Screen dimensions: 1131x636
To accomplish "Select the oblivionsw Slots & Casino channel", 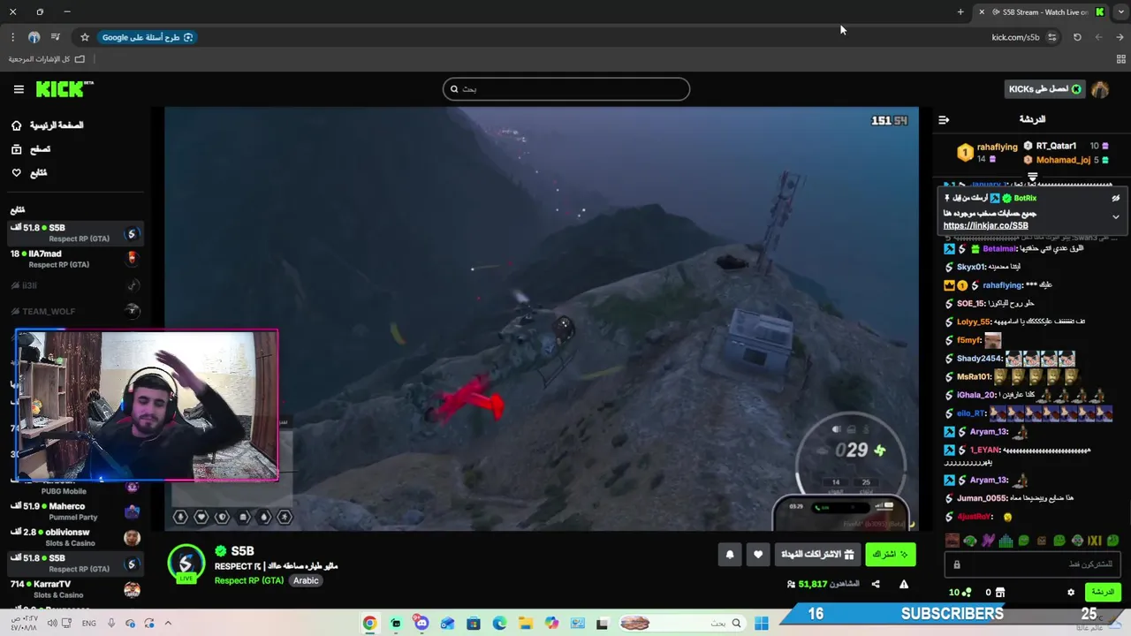I will 74,538.
